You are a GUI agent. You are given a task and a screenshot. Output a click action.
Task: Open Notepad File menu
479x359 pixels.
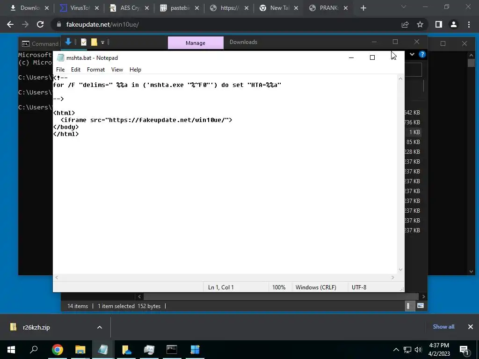(60, 70)
